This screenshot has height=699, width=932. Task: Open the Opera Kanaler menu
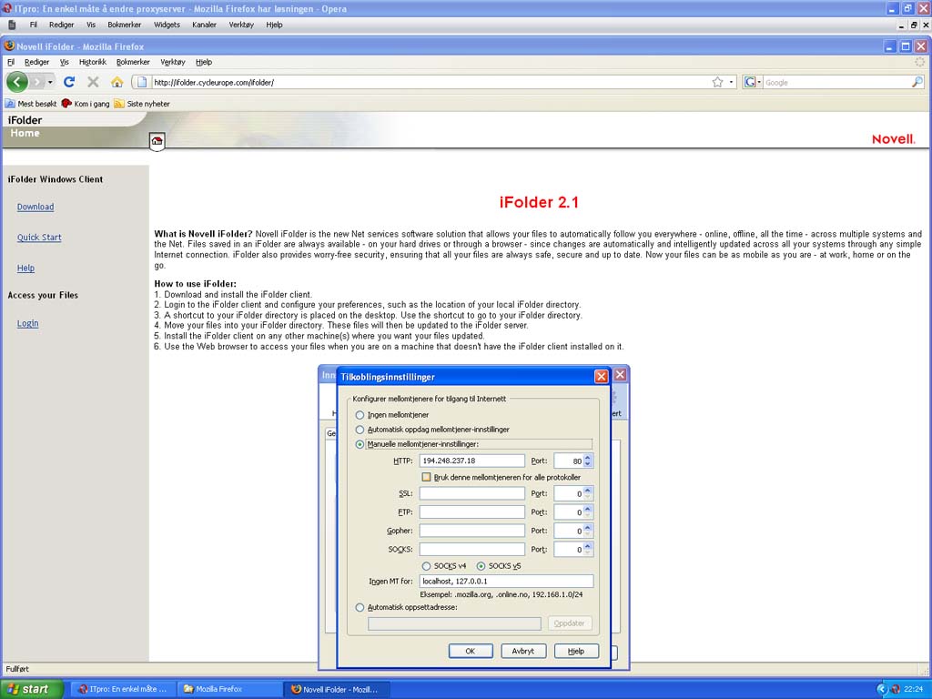(204, 25)
